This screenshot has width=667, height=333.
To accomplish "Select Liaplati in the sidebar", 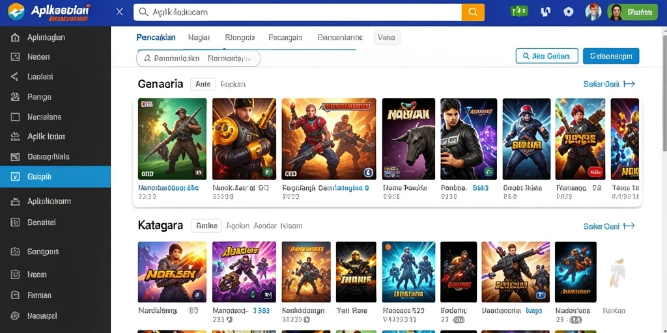I will (55, 77).
